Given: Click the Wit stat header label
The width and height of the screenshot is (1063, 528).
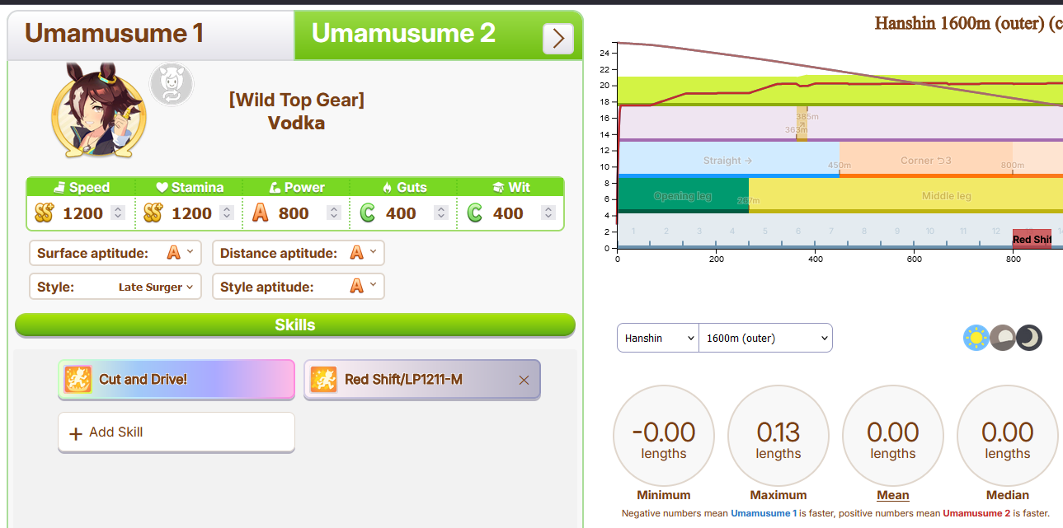Looking at the screenshot, I should (x=511, y=187).
